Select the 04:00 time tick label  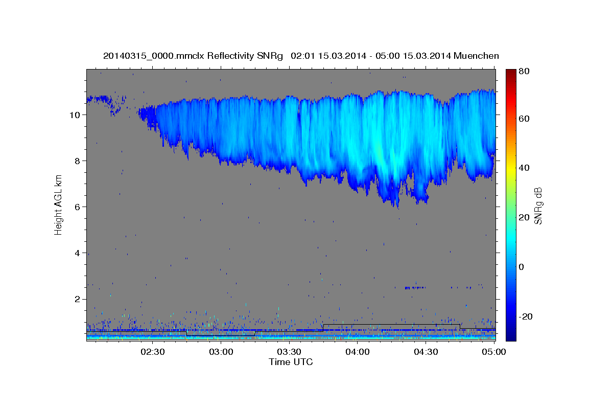pos(357,352)
